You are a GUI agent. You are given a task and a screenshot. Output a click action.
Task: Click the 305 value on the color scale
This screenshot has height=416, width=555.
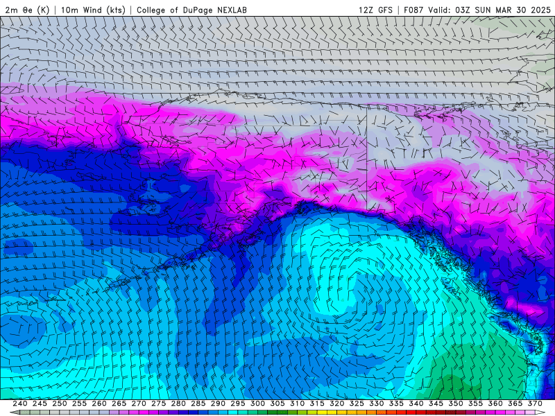277,404
